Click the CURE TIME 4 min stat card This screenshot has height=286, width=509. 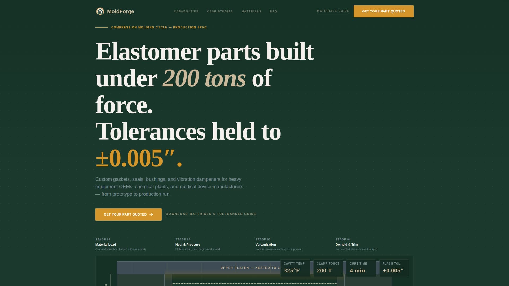pyautogui.click(x=361, y=268)
